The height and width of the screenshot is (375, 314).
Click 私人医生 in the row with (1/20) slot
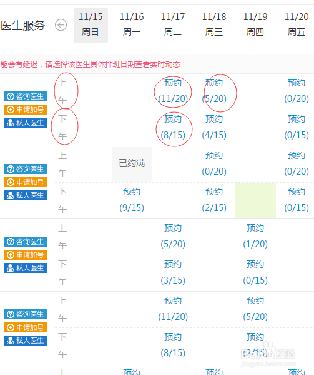26,268
